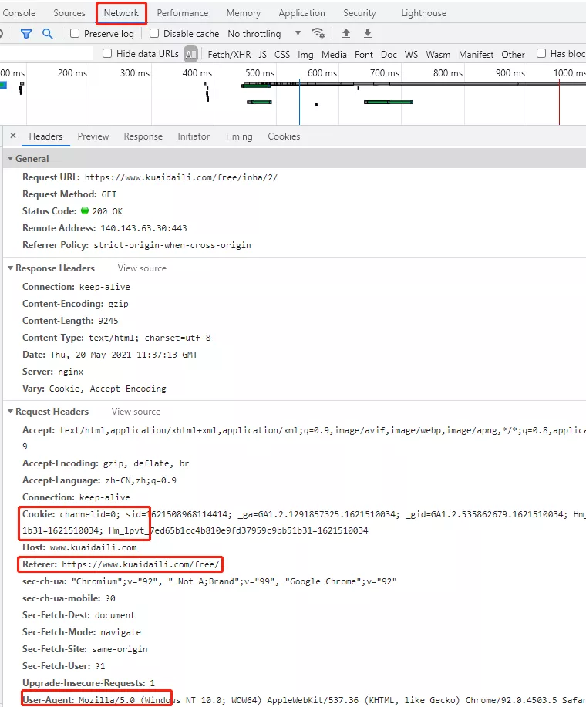Open network conditions wifi-gear icon
This screenshot has height=707, width=586.
[318, 33]
